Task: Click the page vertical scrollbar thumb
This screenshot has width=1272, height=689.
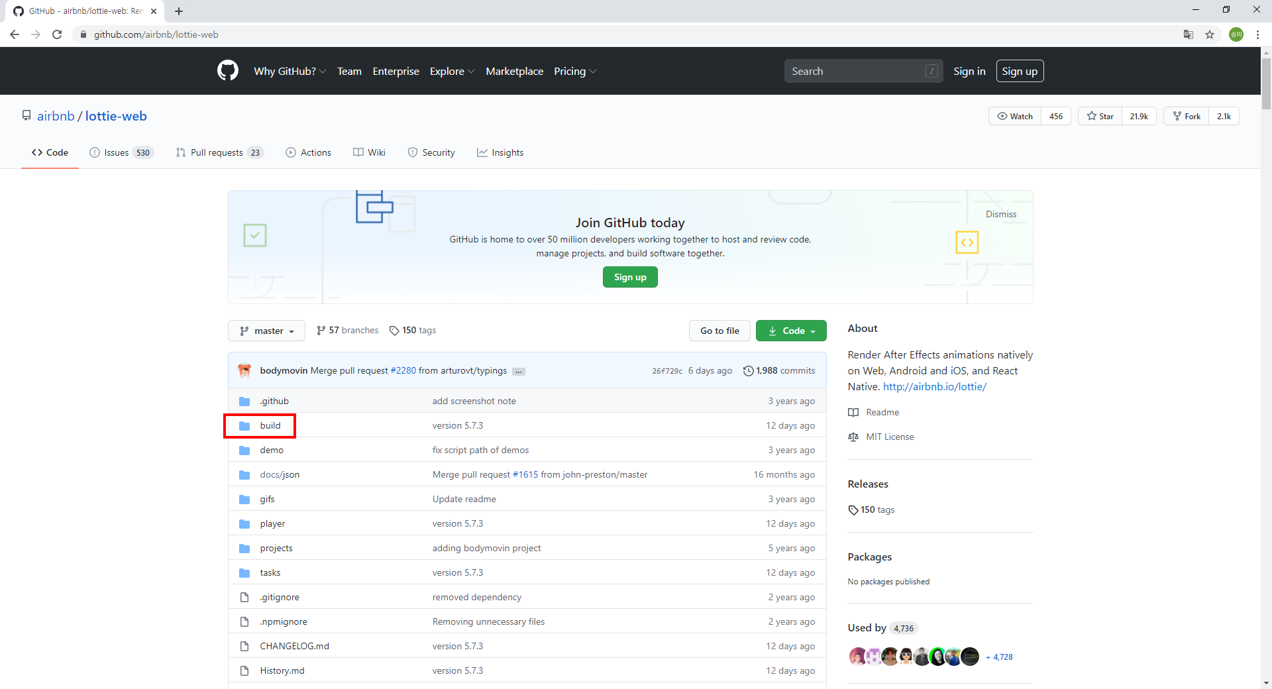Action: [1266, 84]
